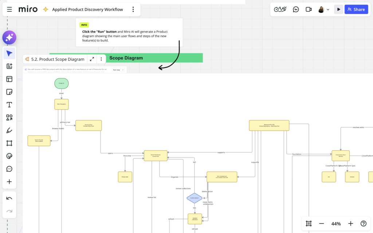Select the Saved Dashboard Central Hub node
This screenshot has width=373, height=233.
tap(155, 156)
